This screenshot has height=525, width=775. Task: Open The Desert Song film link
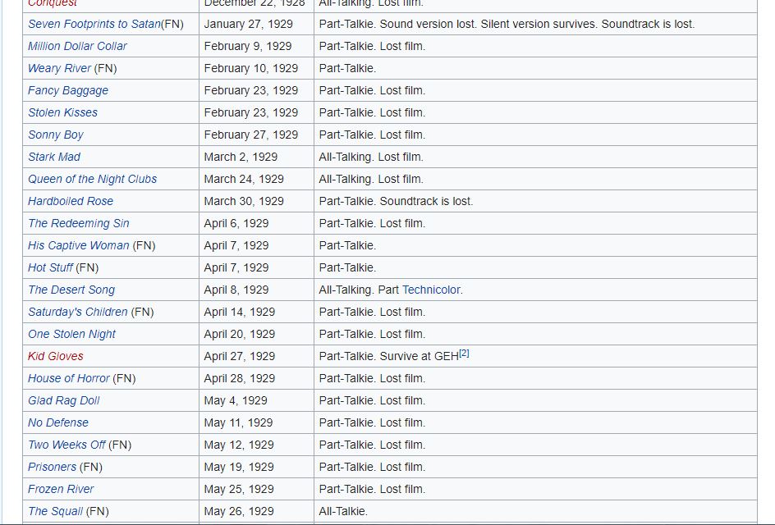pyautogui.click(x=71, y=290)
